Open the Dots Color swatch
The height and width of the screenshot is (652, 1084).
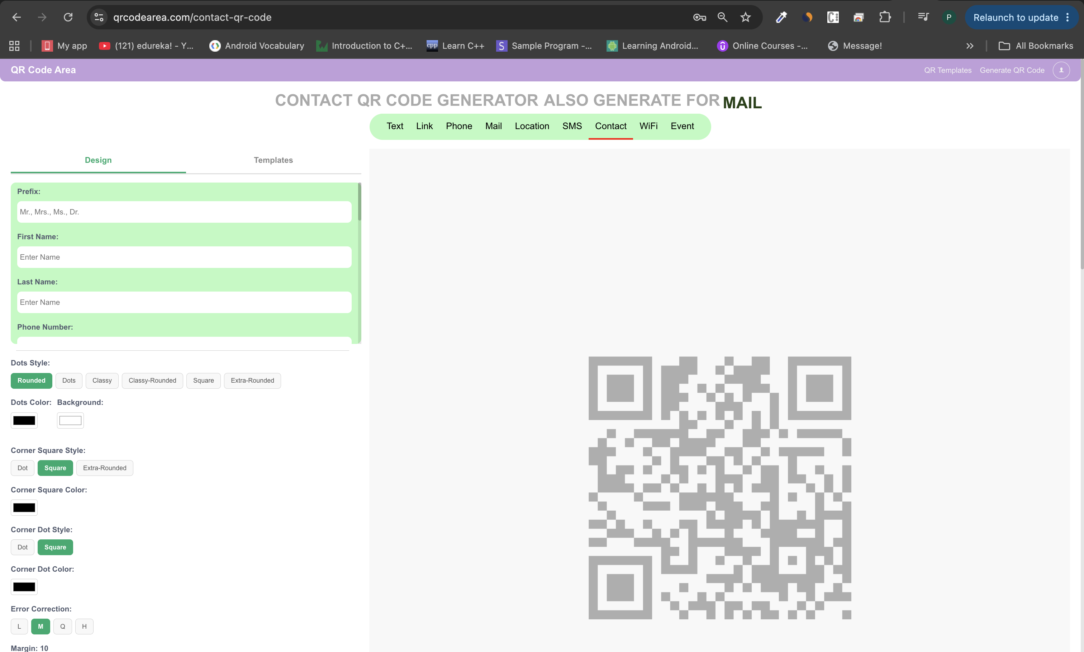click(24, 420)
